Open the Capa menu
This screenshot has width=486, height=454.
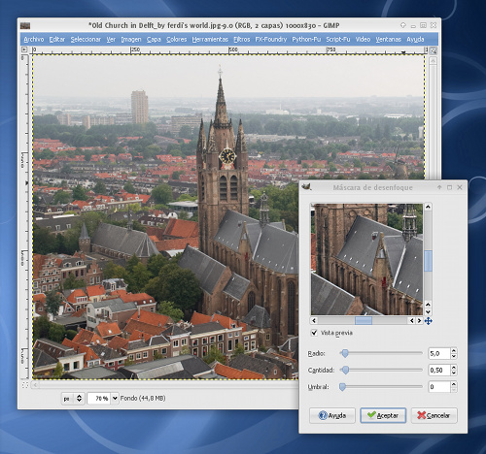pyautogui.click(x=154, y=39)
